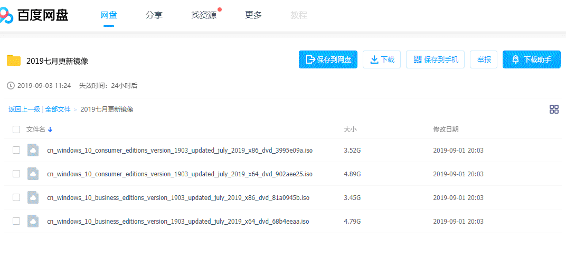
Task: Open the 教程 tab
Action: click(x=298, y=15)
